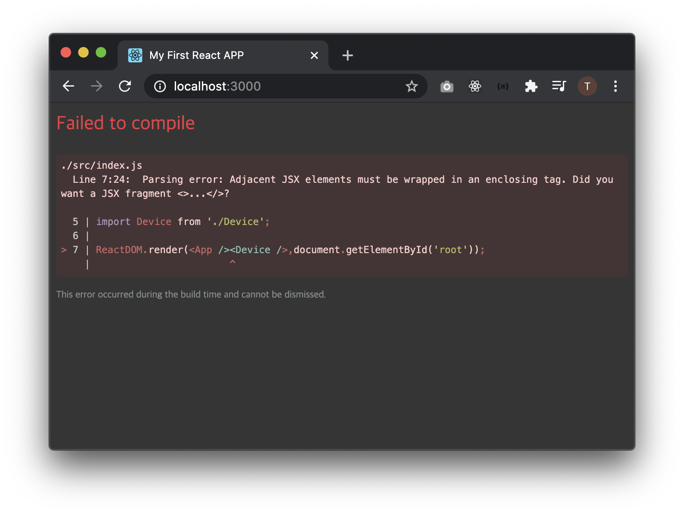684x515 pixels.
Task: Open the T profile avatar
Action: pyautogui.click(x=587, y=86)
